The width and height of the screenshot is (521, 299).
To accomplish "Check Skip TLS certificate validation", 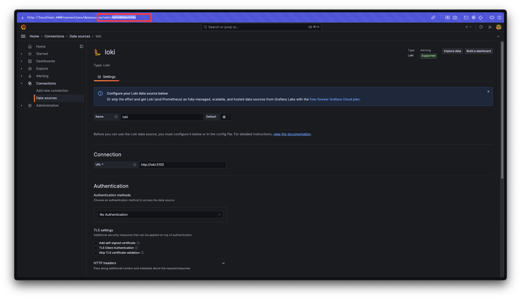I will (96, 253).
